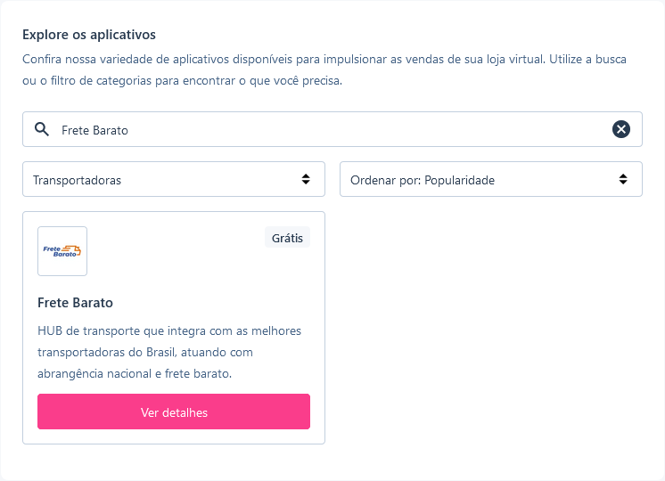
Task: Click the magnifying glass search icon
Action: (x=41, y=129)
